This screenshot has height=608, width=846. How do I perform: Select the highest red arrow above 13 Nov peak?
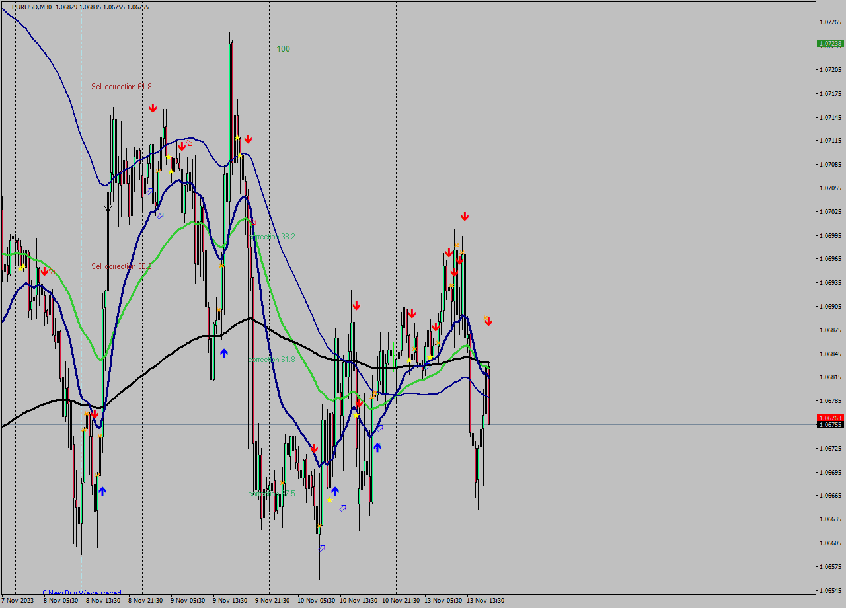(465, 216)
